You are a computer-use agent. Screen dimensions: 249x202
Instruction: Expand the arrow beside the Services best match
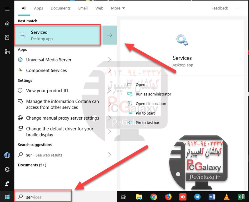tap(109, 35)
